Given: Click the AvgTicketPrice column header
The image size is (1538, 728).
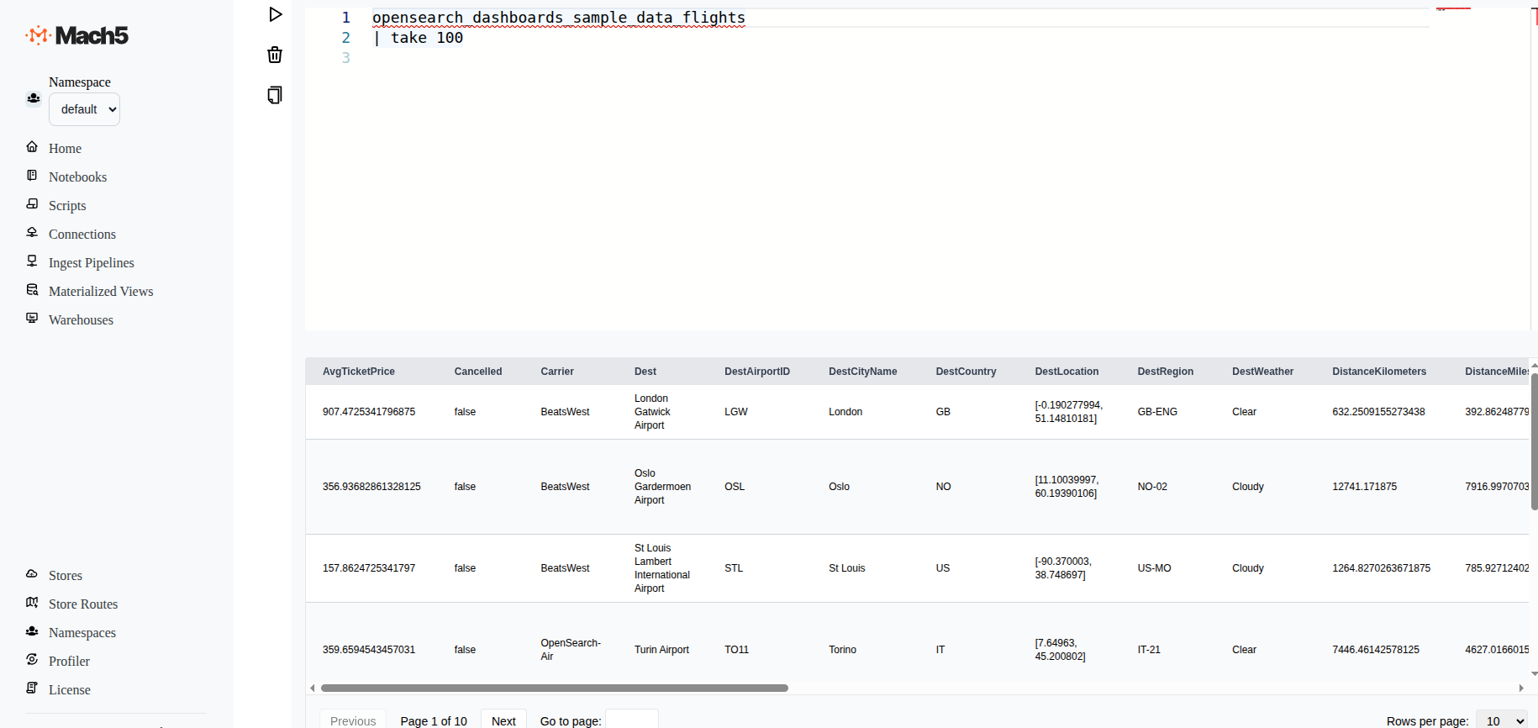Looking at the screenshot, I should 359,372.
